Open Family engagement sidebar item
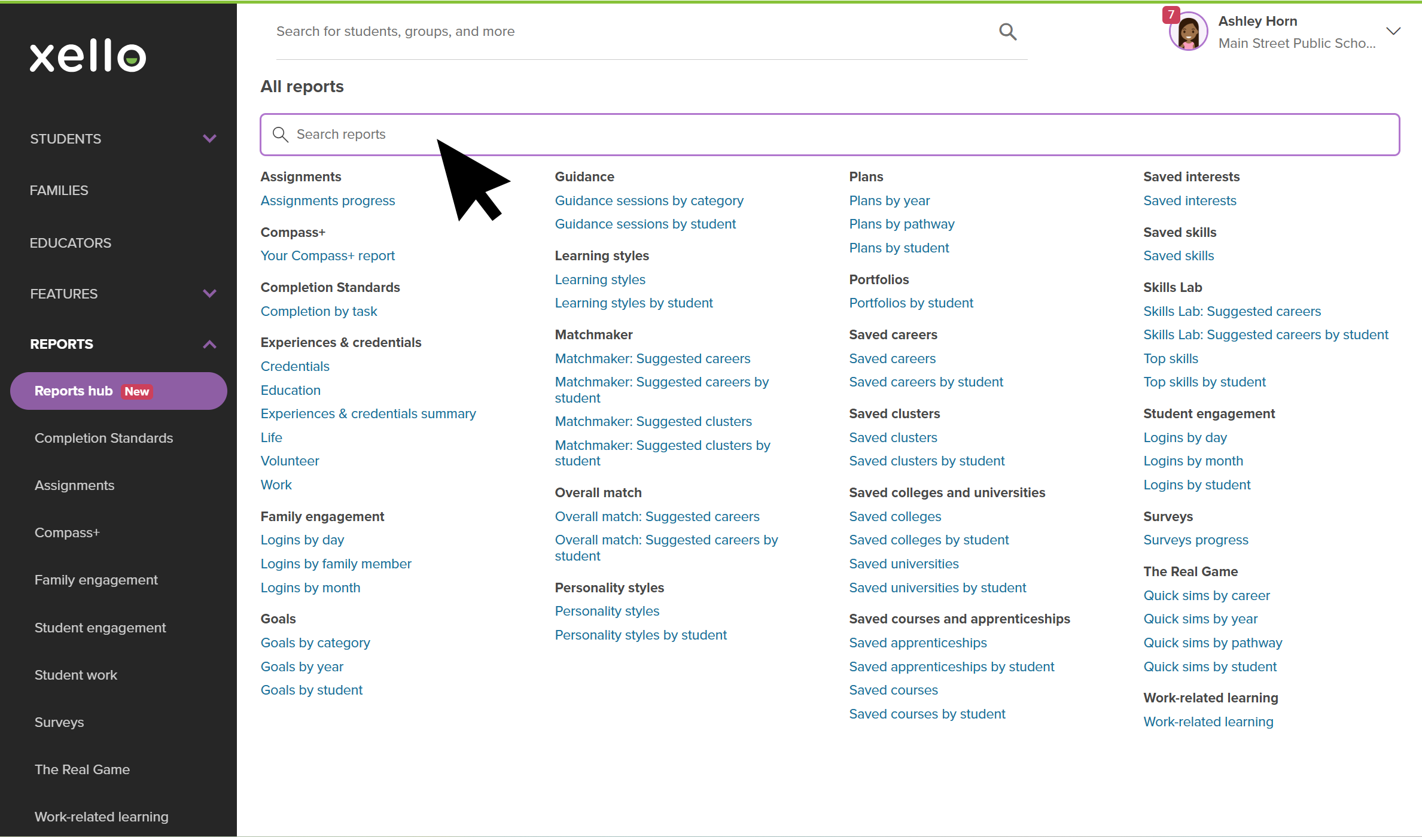Screen dimensions: 1422x837 pos(96,580)
